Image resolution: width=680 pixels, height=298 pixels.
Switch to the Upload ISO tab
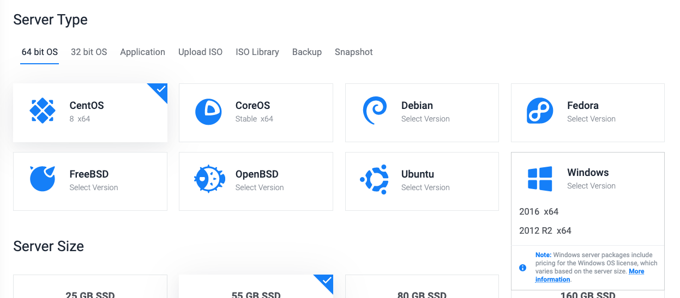[x=200, y=52]
